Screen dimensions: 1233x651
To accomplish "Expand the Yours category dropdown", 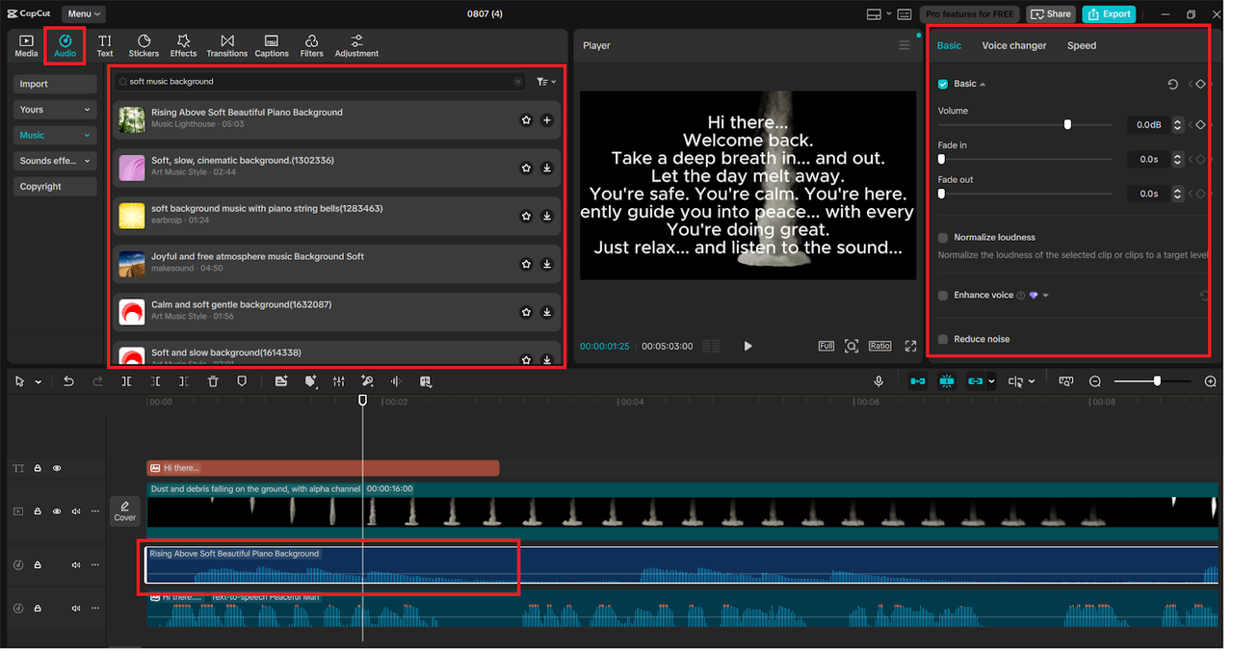I will [55, 110].
